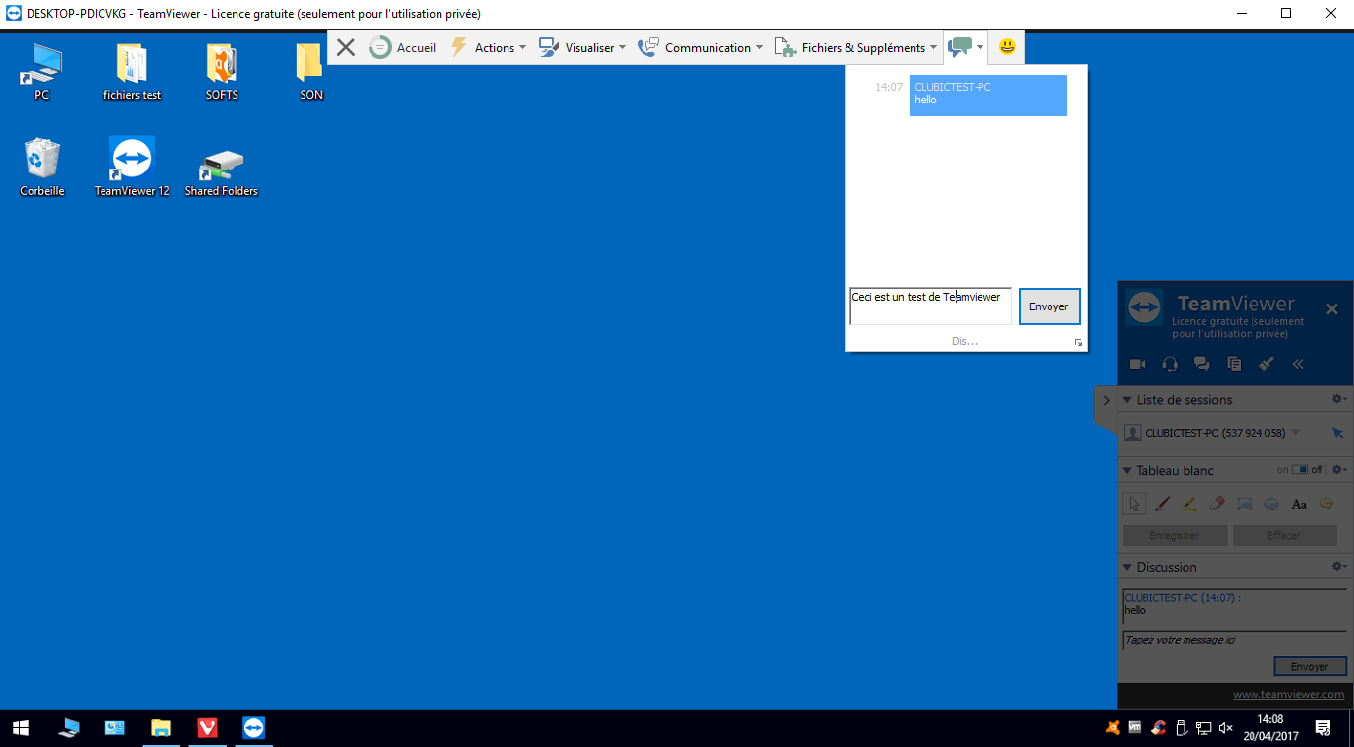Click the headset audio icon
This screenshot has width=1354, height=747.
1170,364
